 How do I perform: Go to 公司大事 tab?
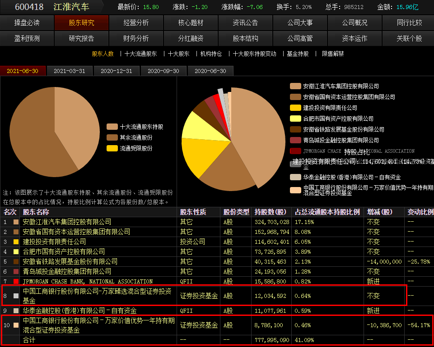pyautogui.click(x=300, y=23)
